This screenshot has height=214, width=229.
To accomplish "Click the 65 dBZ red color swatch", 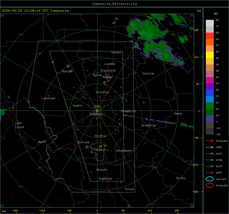I will [x=210, y=36].
